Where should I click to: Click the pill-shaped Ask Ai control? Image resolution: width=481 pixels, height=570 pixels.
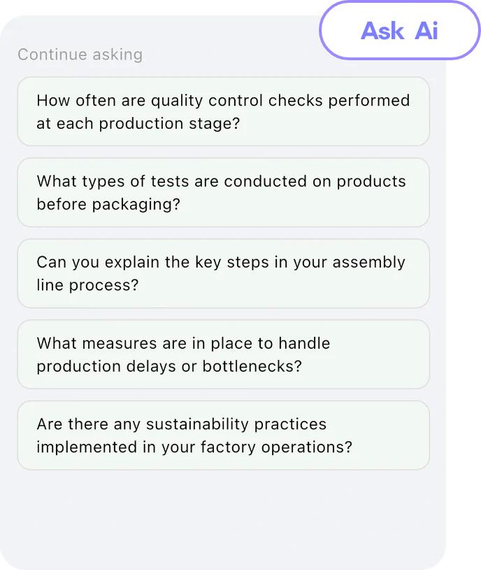[399, 30]
